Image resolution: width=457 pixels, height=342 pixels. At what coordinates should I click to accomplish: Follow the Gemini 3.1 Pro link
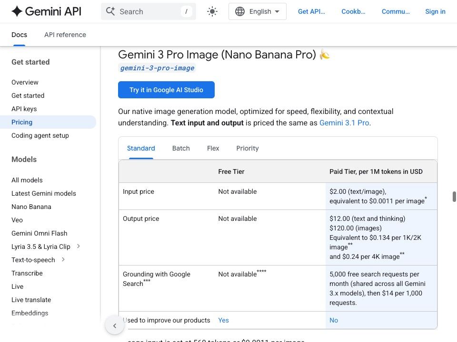[x=344, y=123]
